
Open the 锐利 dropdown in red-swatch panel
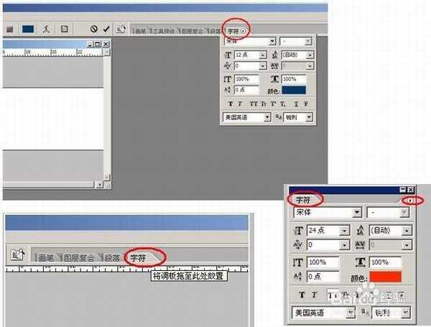pos(405,313)
